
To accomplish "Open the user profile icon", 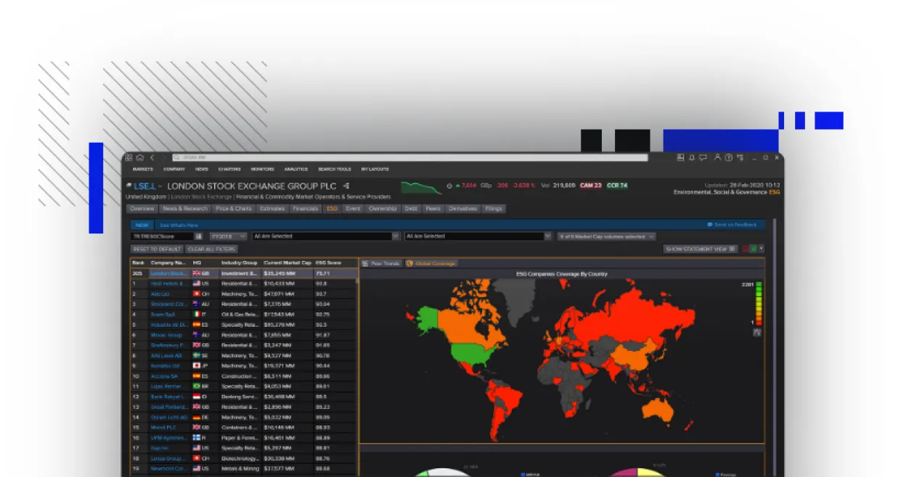I will pyautogui.click(x=717, y=157).
